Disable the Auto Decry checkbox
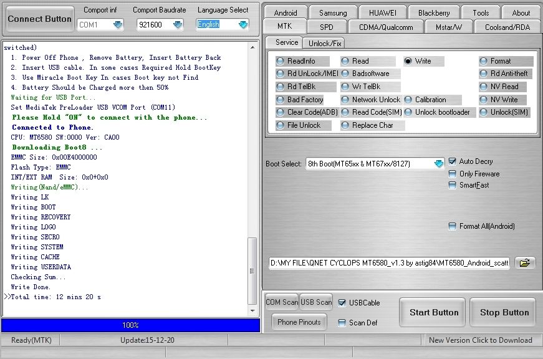 point(453,161)
